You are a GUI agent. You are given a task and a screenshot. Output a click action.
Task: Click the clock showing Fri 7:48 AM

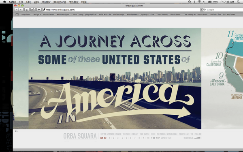227,2
